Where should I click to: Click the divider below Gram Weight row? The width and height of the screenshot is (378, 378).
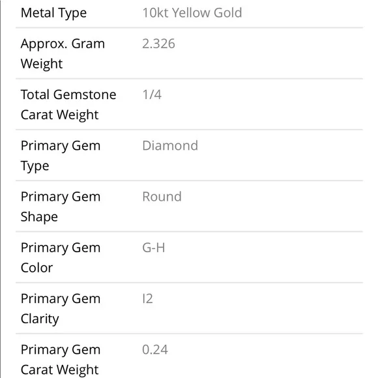pos(189,79)
